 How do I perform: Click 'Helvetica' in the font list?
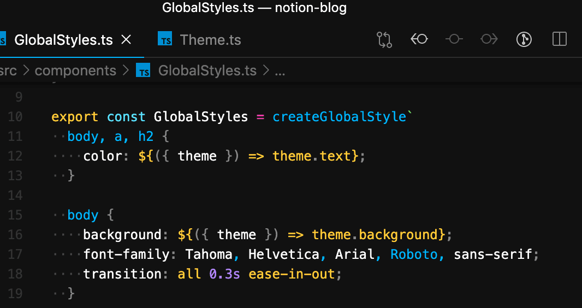click(284, 254)
